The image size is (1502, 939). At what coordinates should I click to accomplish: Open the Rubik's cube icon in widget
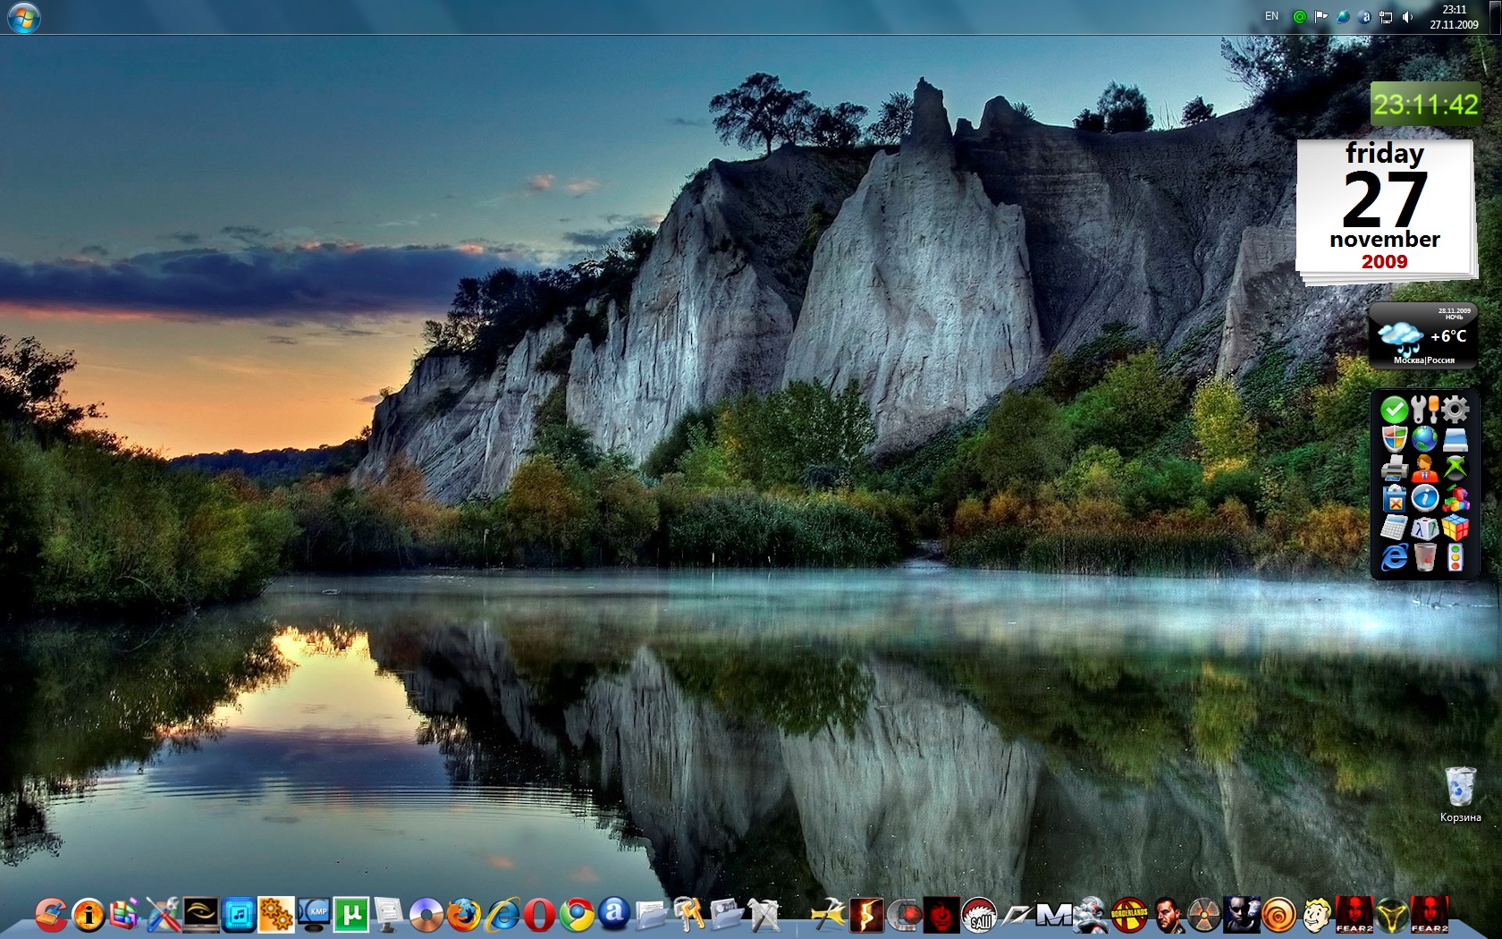click(x=1455, y=528)
